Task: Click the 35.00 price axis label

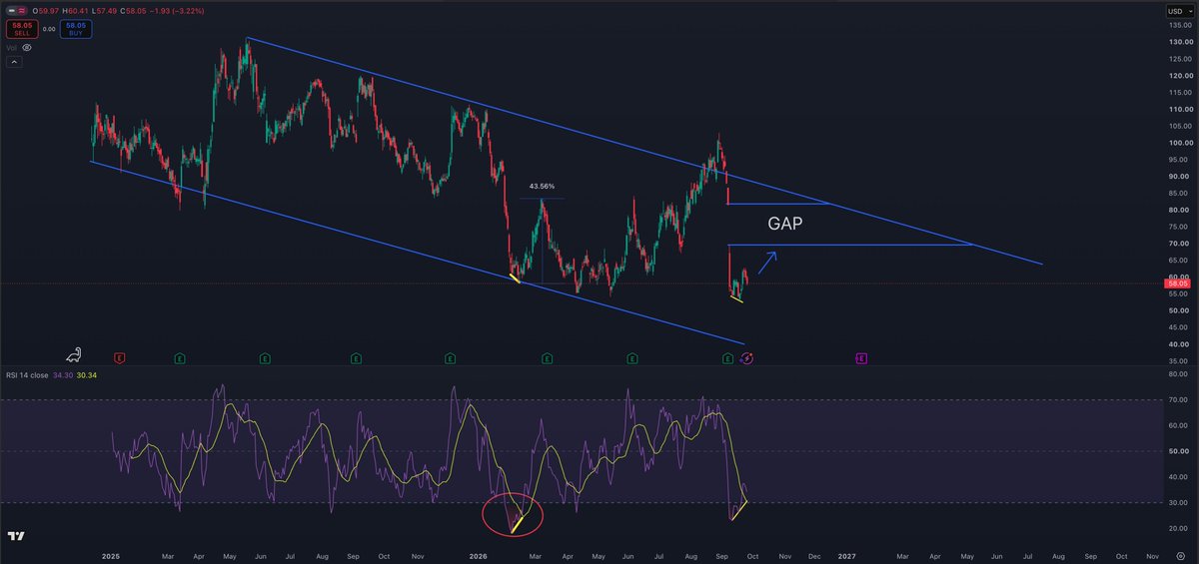Action: (1180, 361)
